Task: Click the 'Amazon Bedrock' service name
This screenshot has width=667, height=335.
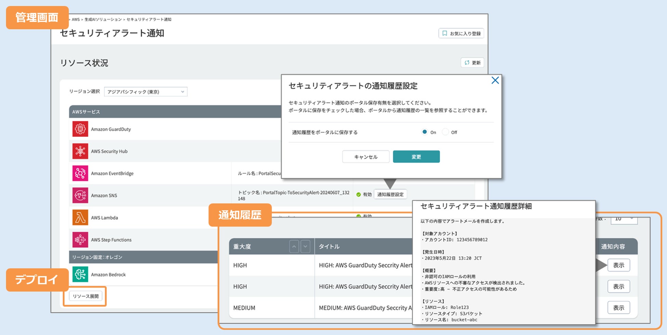Action: 108,275
